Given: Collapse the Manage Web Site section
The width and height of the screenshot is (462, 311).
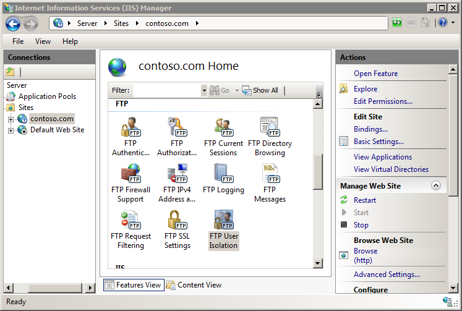Looking at the screenshot, I should coord(436,185).
